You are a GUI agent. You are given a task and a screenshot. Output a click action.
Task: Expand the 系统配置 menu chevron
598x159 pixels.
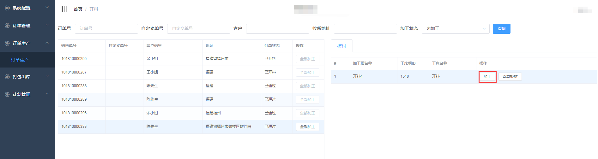point(47,8)
